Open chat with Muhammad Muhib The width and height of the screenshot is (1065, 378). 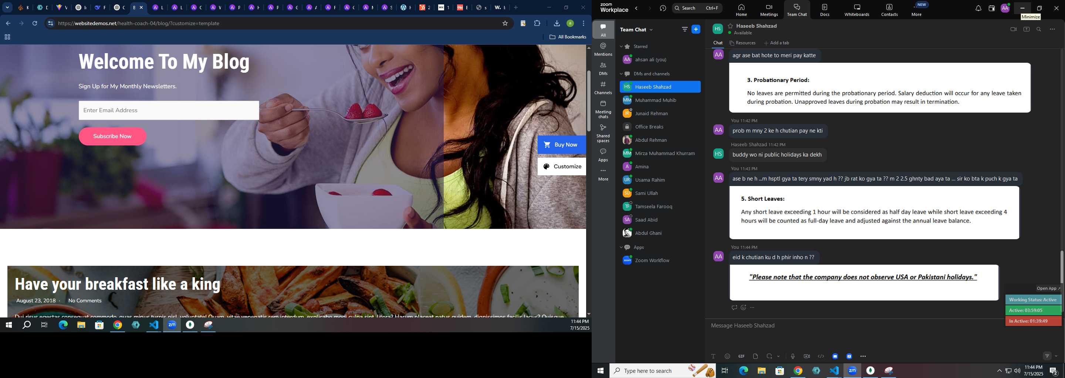click(x=660, y=100)
